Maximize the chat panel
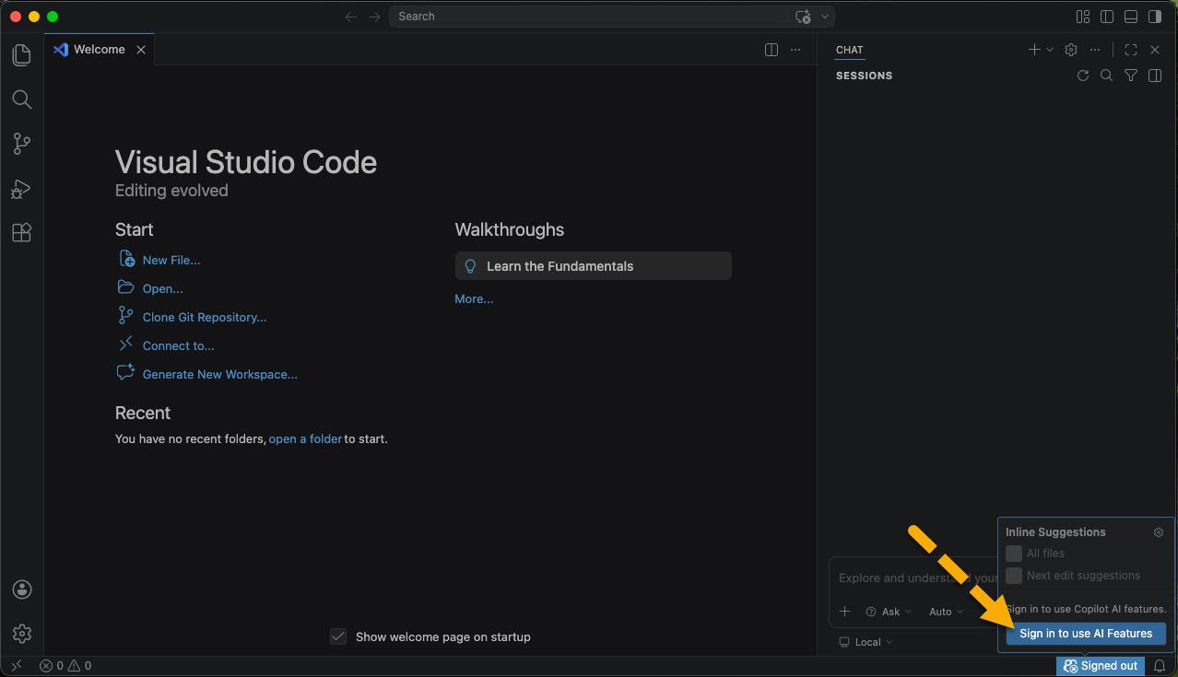The width and height of the screenshot is (1178, 677). [x=1131, y=50]
